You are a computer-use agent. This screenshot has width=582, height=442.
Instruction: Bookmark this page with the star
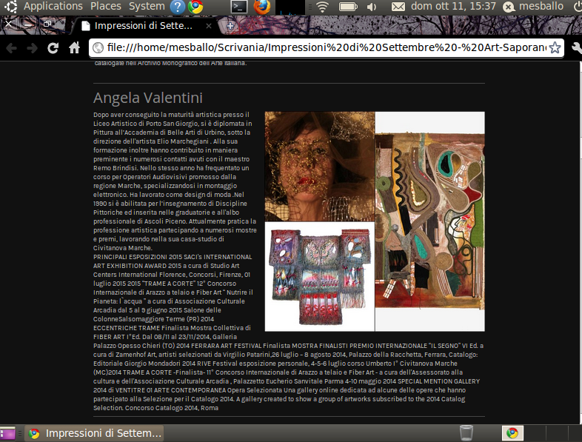(554, 48)
